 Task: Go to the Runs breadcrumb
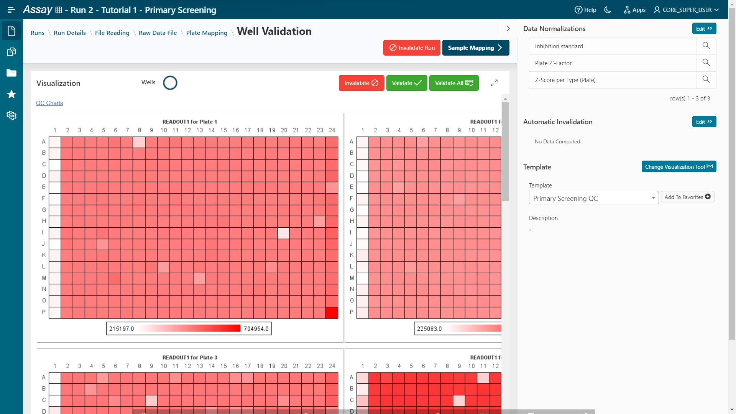38,33
